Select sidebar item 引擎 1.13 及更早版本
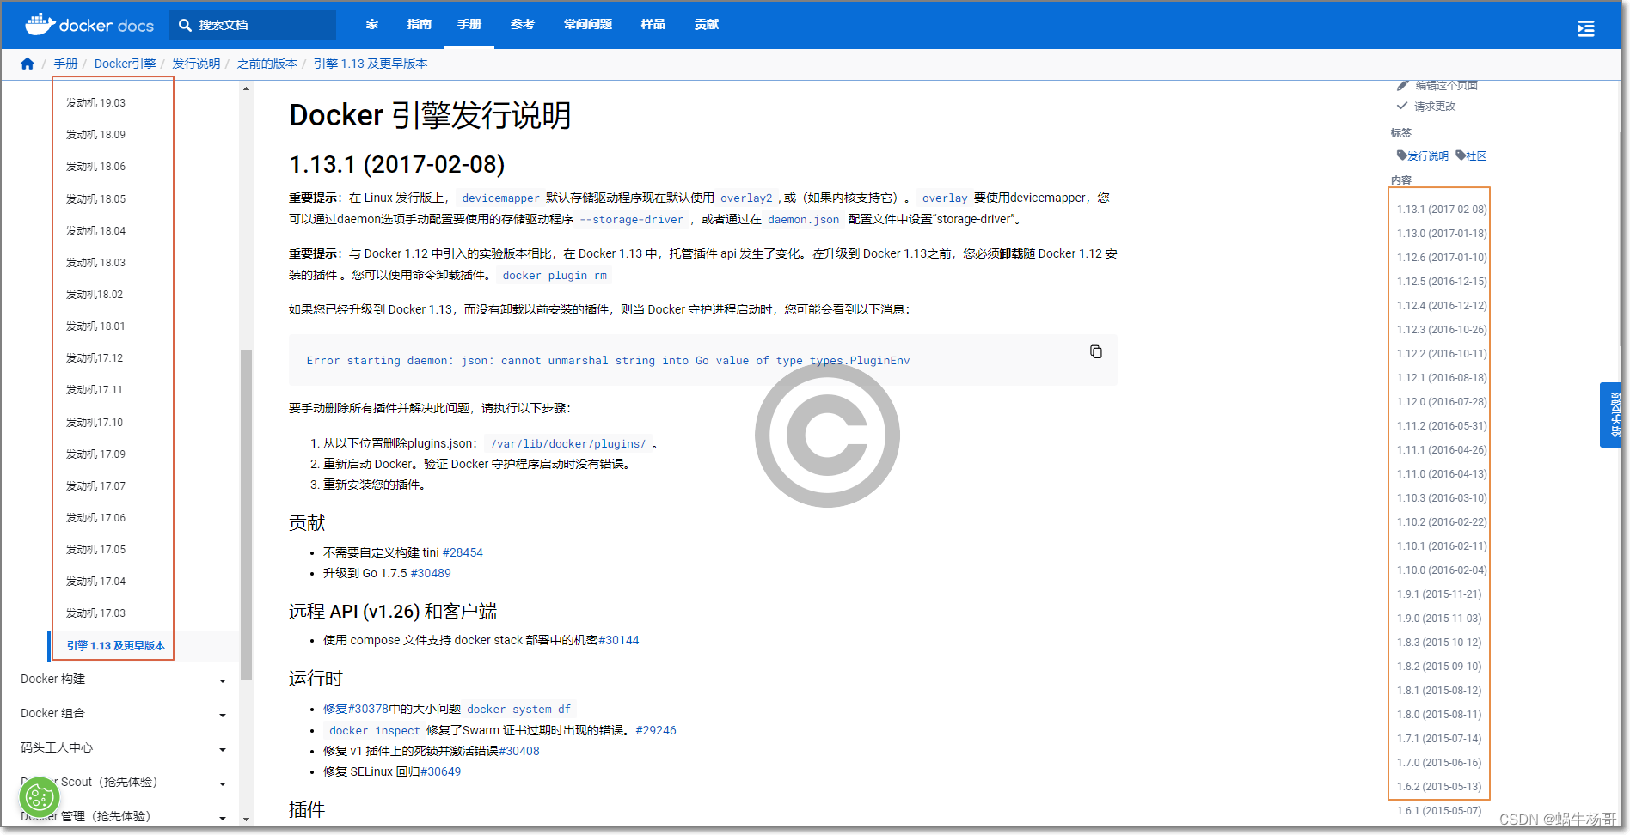Viewport: 1630px width, 835px height. pyautogui.click(x=116, y=645)
